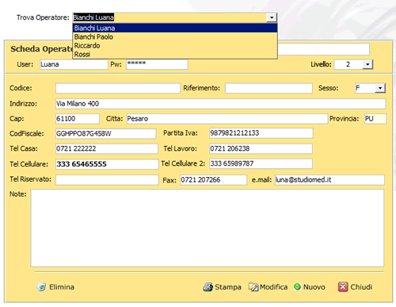Click the Tel Cellulare 2 field 333 65989787

click(x=261, y=163)
